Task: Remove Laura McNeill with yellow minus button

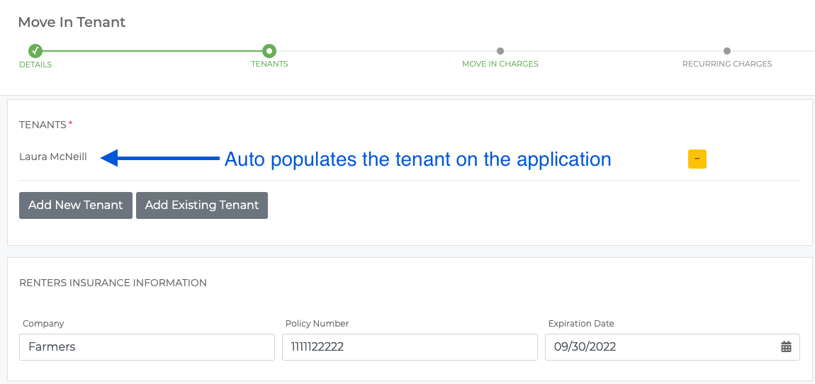Action: 697,159
